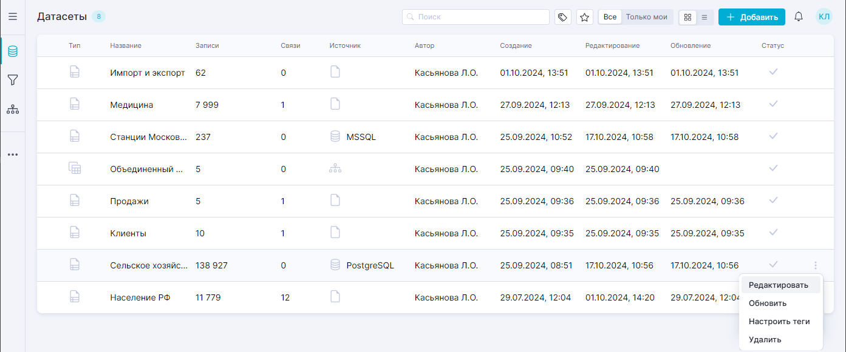
Task: Open the filter funnel section in the sidebar
Action: pyautogui.click(x=12, y=80)
